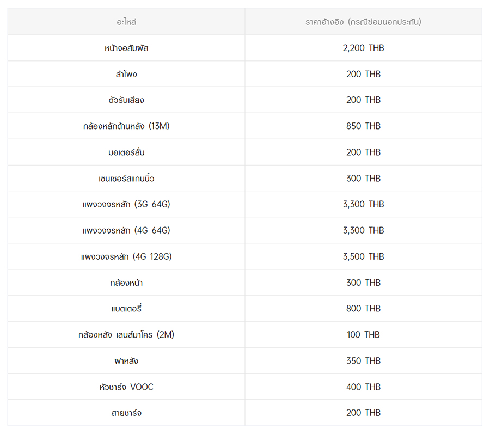490x435 pixels.
Task: Click the ตัวรับเสียง part name
Action: pyautogui.click(x=126, y=100)
